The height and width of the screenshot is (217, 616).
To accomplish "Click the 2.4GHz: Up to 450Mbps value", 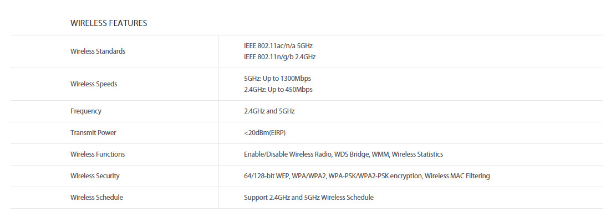I will 278,90.
